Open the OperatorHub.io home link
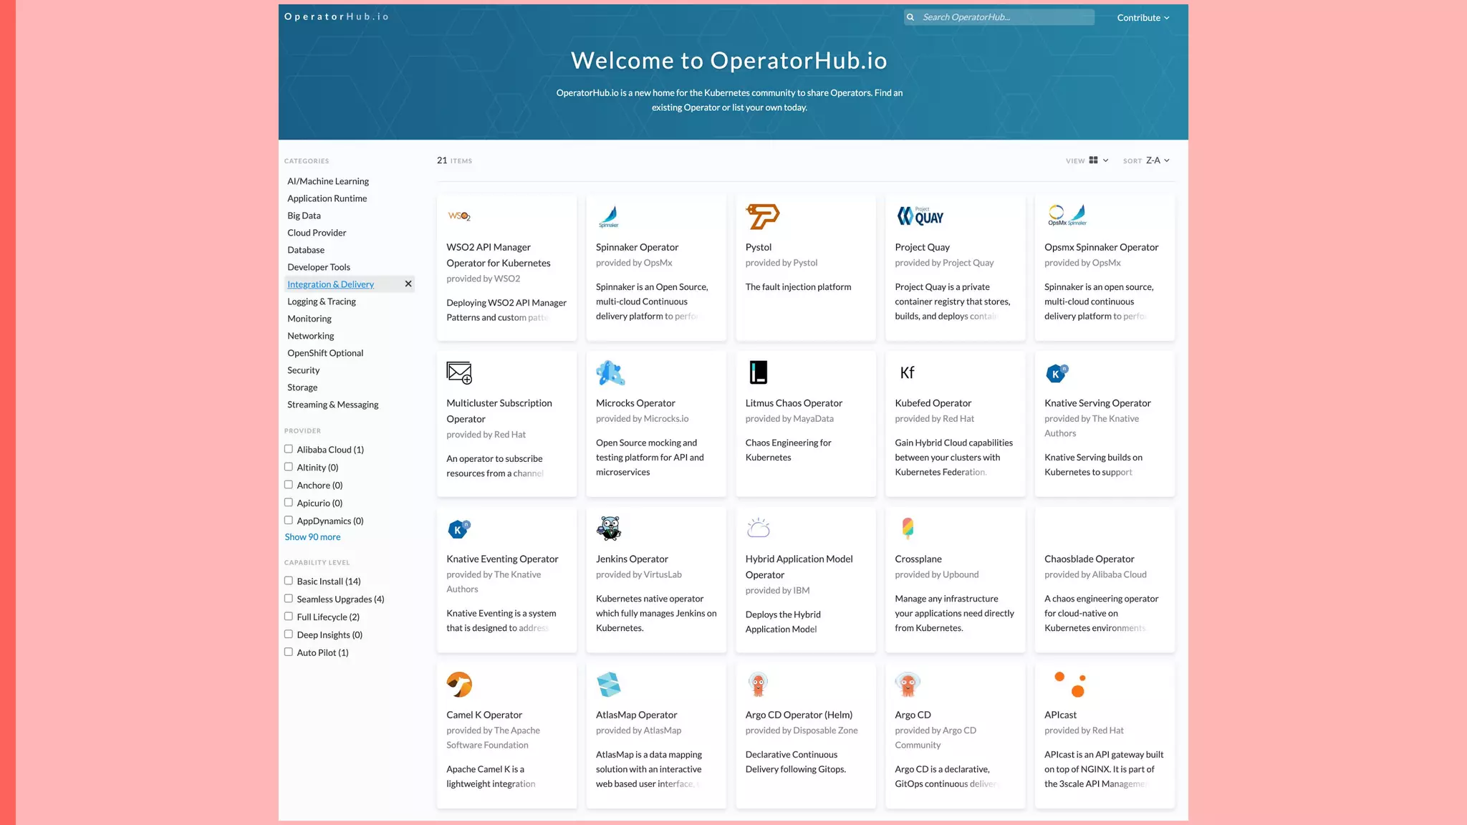 [336, 16]
